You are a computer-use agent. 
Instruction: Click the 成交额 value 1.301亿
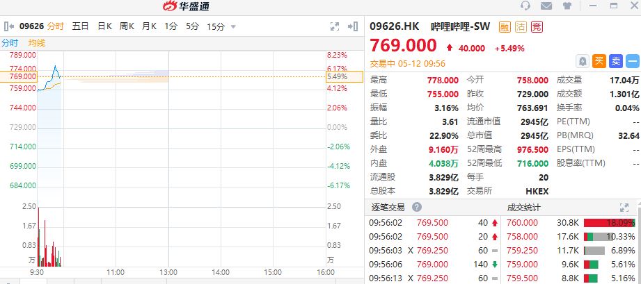point(624,94)
